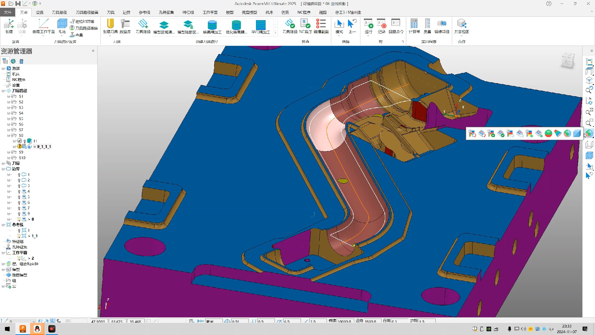
Task: Select 等高精加工 toolpath strategy
Action: (x=212, y=25)
